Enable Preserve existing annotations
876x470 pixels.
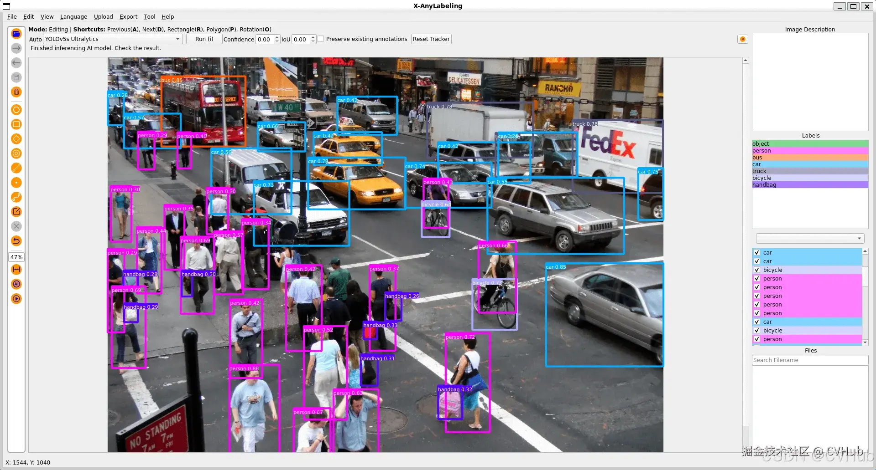tap(321, 39)
